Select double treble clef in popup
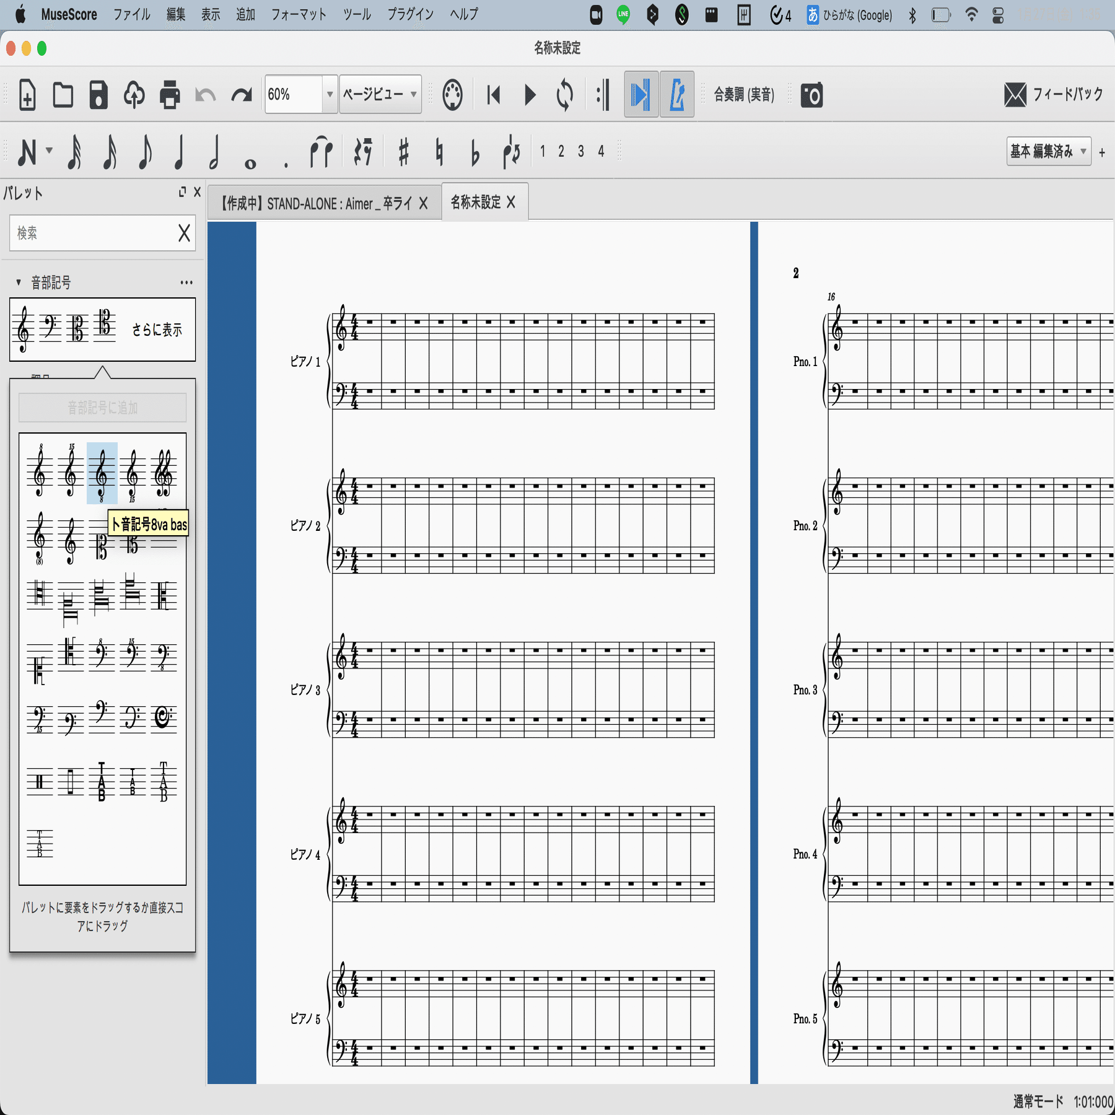This screenshot has height=1115, width=1115. pos(164,473)
